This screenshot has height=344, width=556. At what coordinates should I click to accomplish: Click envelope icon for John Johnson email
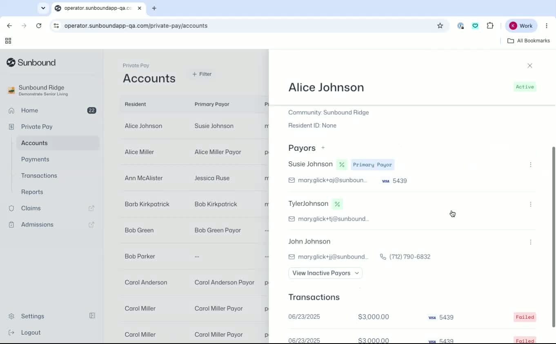click(x=291, y=257)
